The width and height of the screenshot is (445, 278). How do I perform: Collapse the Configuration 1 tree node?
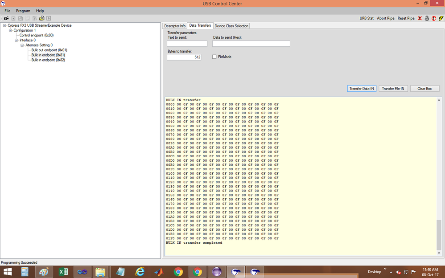coord(10,30)
